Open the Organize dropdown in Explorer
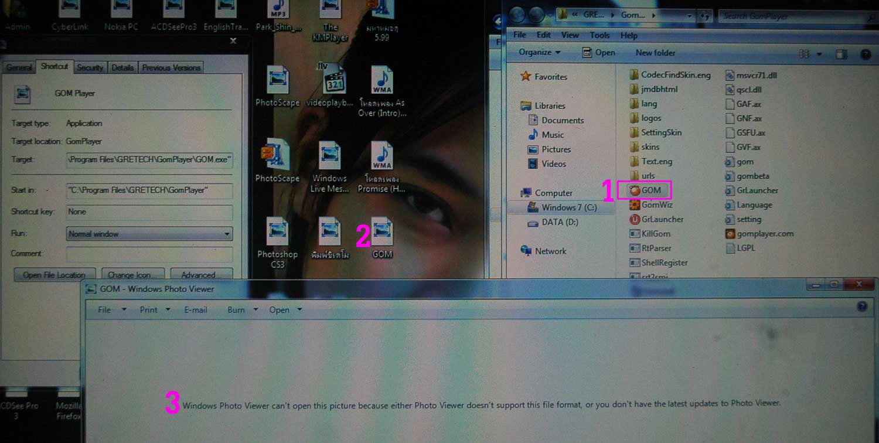Image resolution: width=879 pixels, height=443 pixels. (540, 52)
